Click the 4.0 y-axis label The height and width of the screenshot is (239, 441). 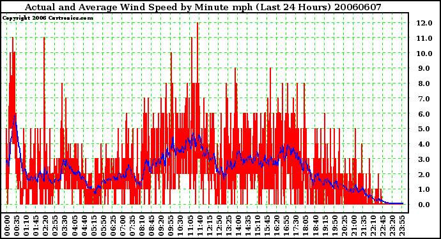pos(424,144)
